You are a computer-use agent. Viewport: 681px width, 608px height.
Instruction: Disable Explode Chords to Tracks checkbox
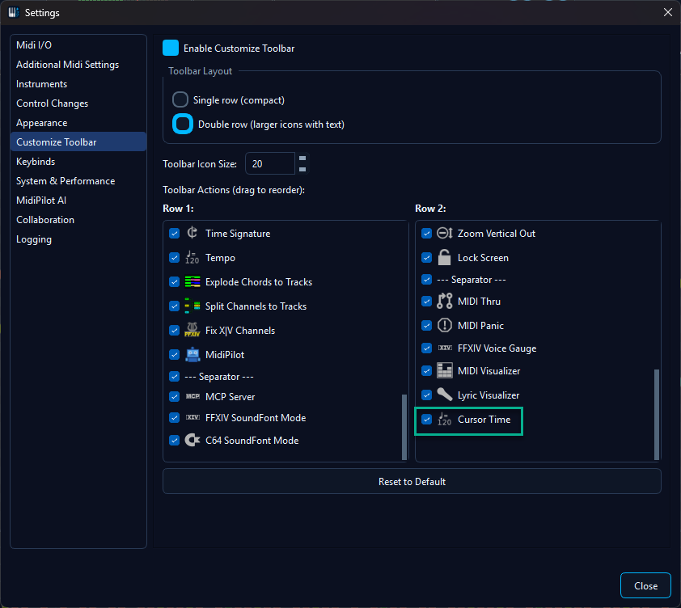click(x=174, y=282)
